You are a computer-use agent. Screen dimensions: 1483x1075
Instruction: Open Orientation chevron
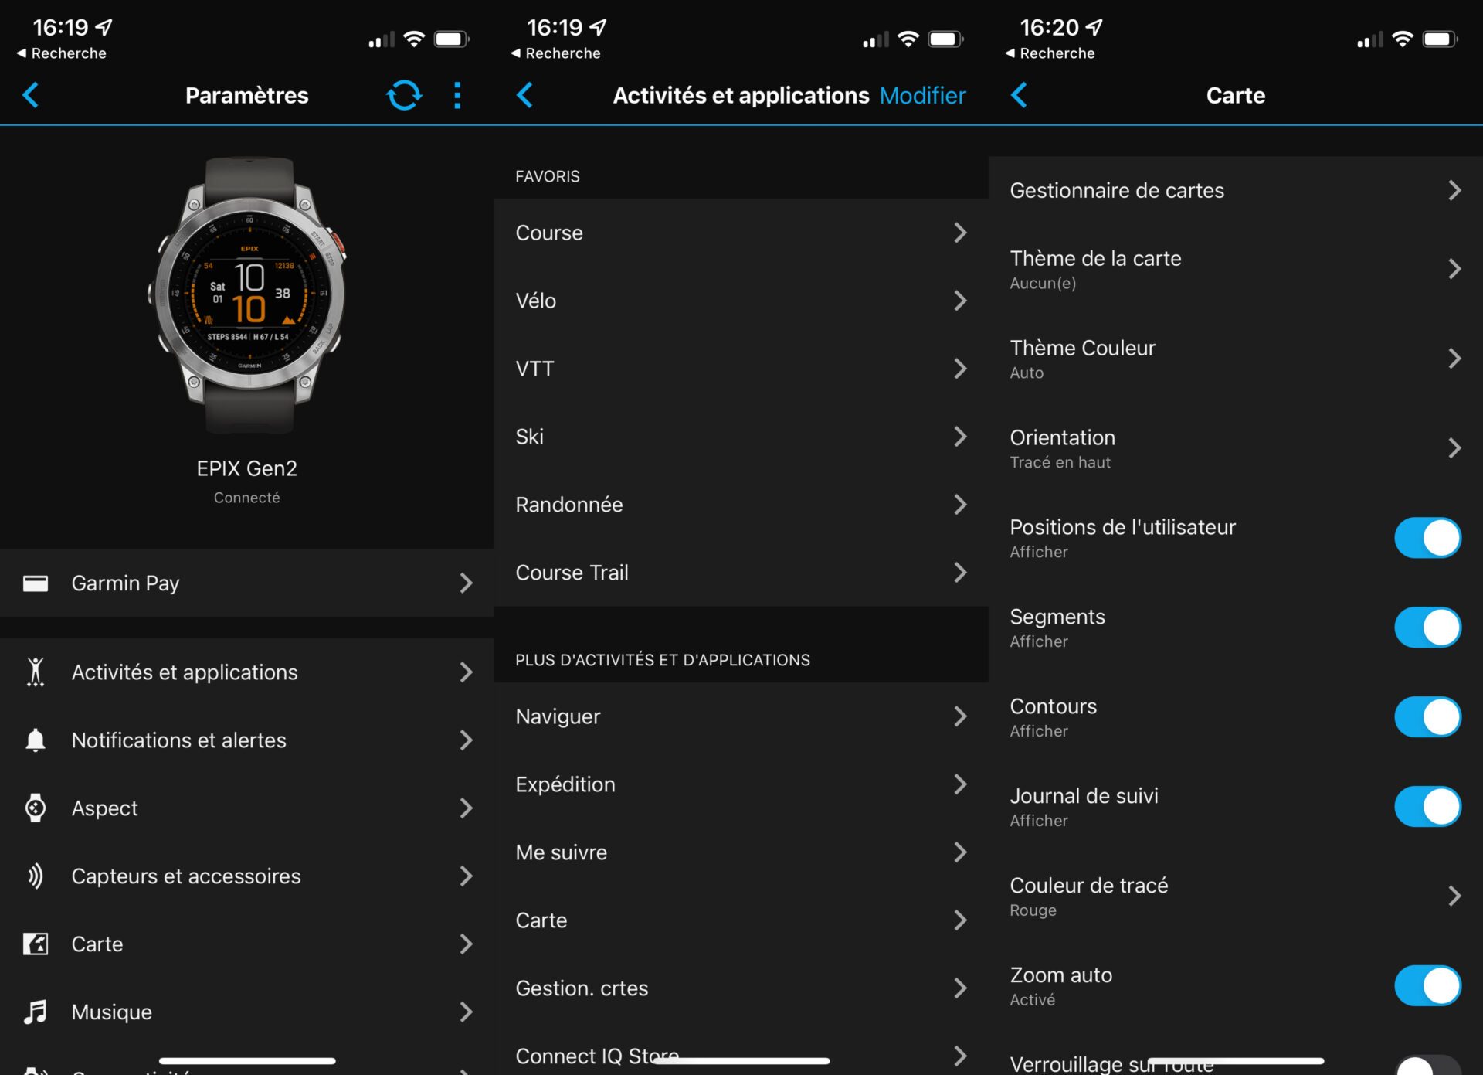point(1454,448)
